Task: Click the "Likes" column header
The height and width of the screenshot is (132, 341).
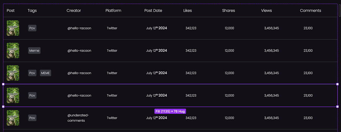Action: (188, 11)
